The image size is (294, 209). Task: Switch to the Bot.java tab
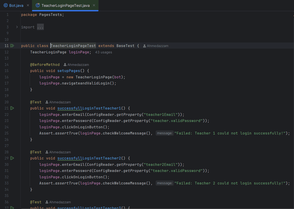pyautogui.click(x=16, y=5)
